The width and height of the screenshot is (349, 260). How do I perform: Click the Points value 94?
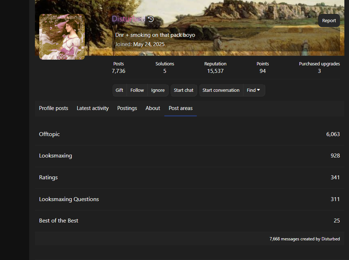263,71
